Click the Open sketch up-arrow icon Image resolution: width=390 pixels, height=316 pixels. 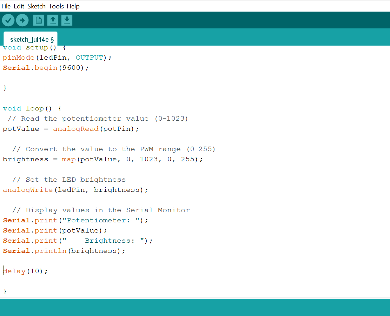point(53,20)
